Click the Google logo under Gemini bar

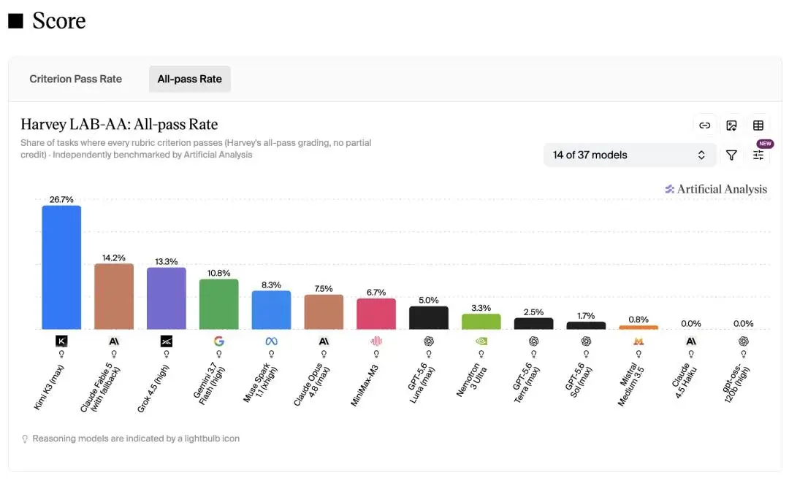pyautogui.click(x=219, y=341)
